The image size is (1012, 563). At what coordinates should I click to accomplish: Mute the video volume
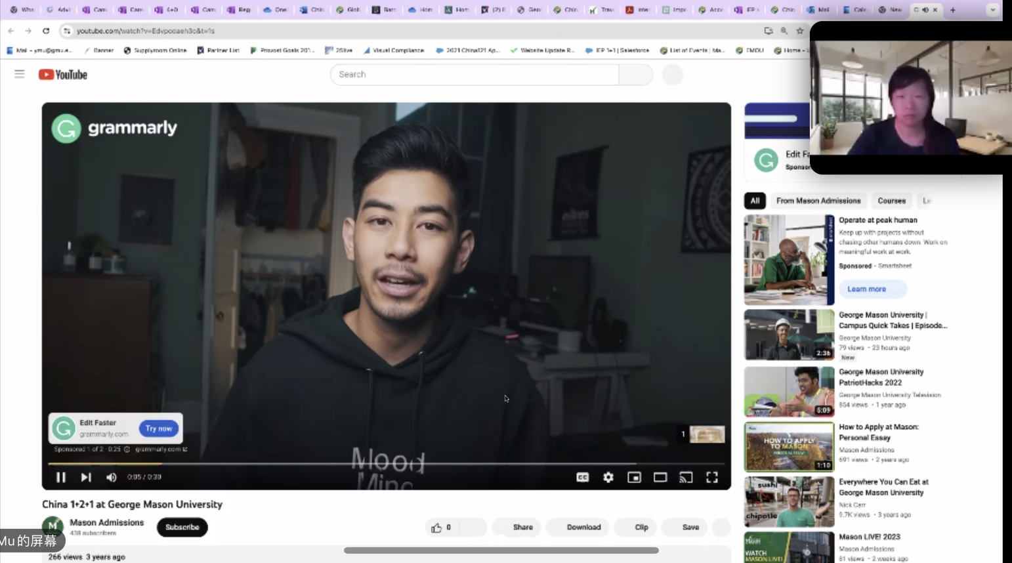112,477
